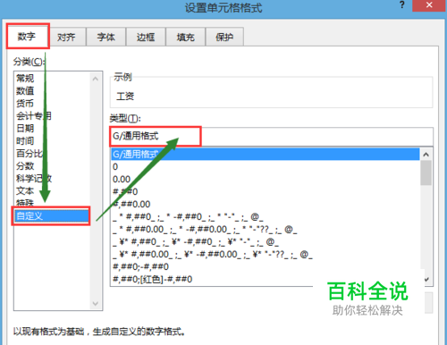Choose #,##0;-#,##0 format

(x=266, y=266)
